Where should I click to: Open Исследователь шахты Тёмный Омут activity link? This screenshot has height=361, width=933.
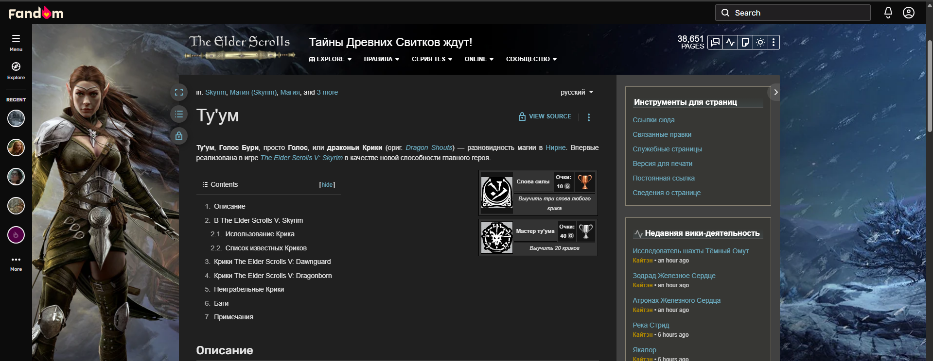(691, 251)
